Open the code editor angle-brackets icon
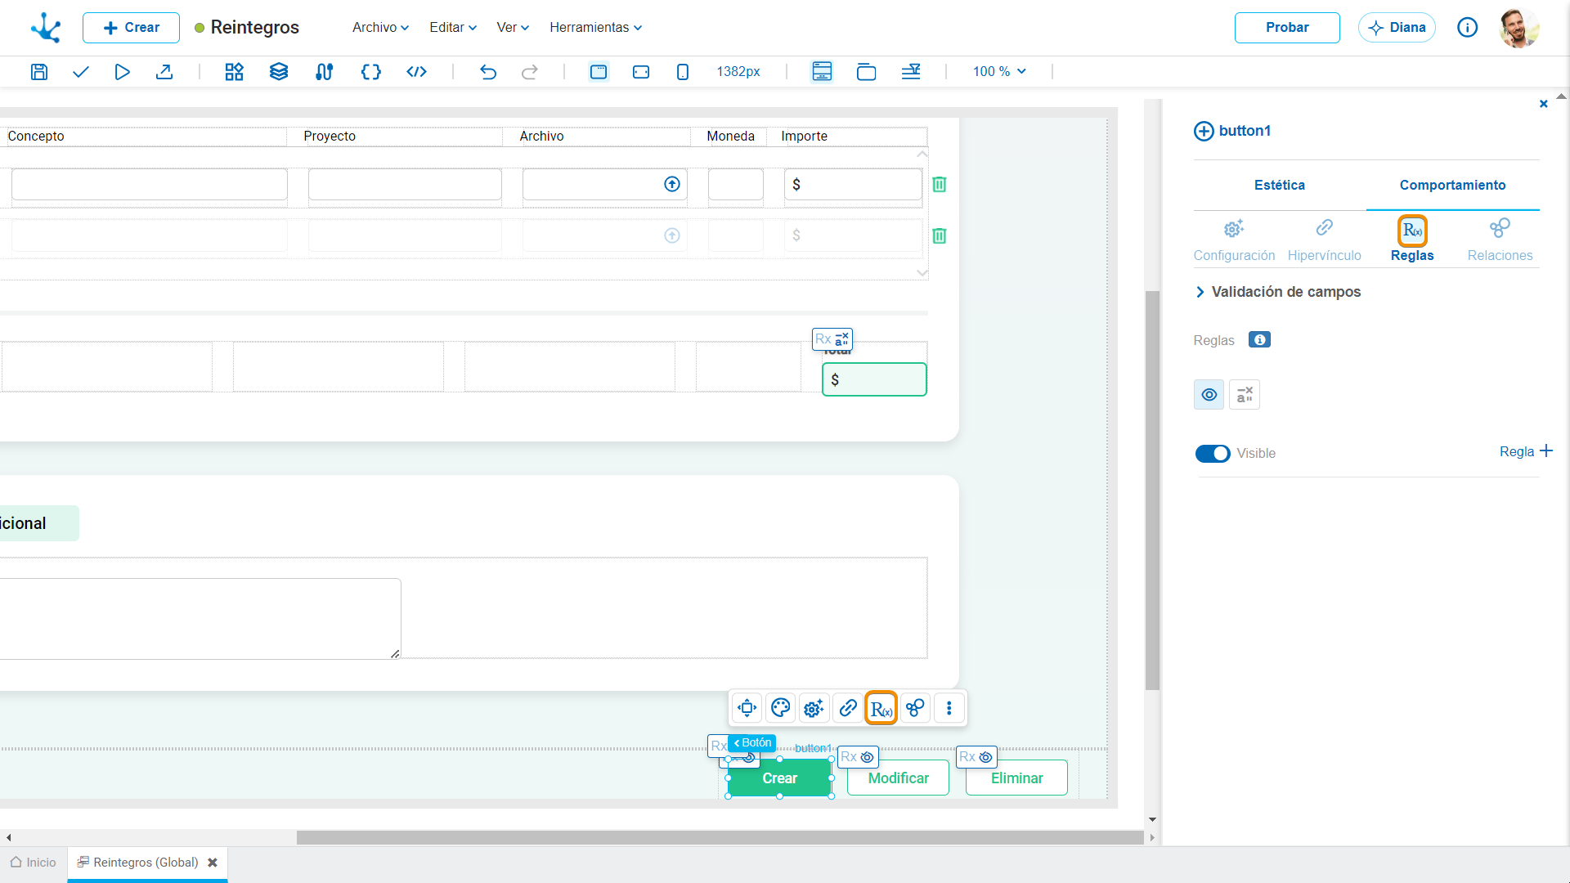This screenshot has height=883, width=1570. 416,72
